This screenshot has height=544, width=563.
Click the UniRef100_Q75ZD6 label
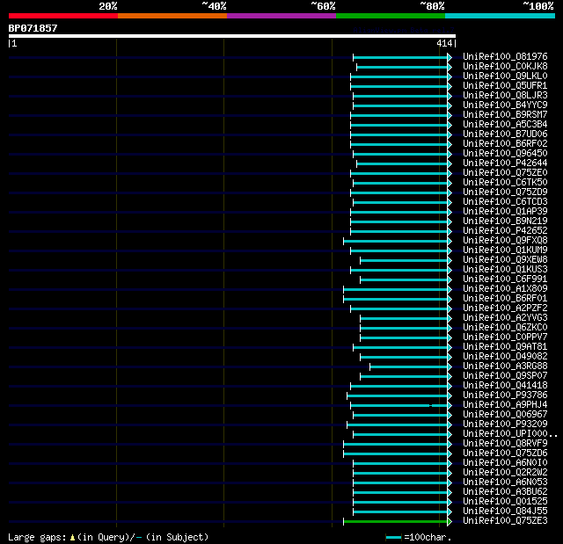tap(505, 453)
